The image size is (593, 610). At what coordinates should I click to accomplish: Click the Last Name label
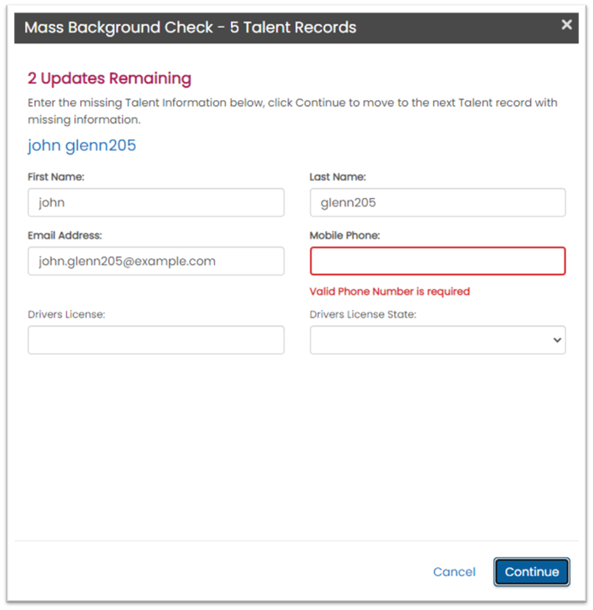[x=338, y=177]
